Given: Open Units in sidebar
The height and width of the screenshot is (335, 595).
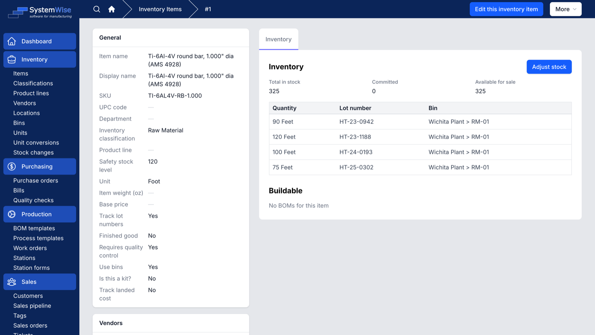Looking at the screenshot, I should coord(20,133).
